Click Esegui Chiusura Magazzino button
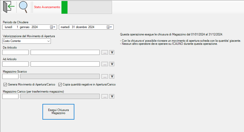 pyautogui.click(x=58, y=112)
